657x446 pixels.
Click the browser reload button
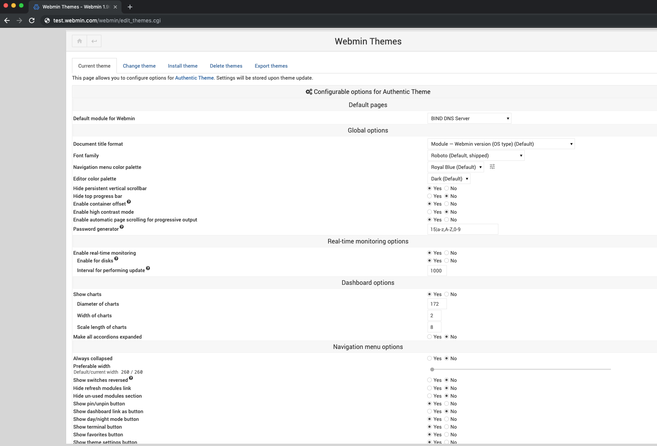[x=32, y=20]
